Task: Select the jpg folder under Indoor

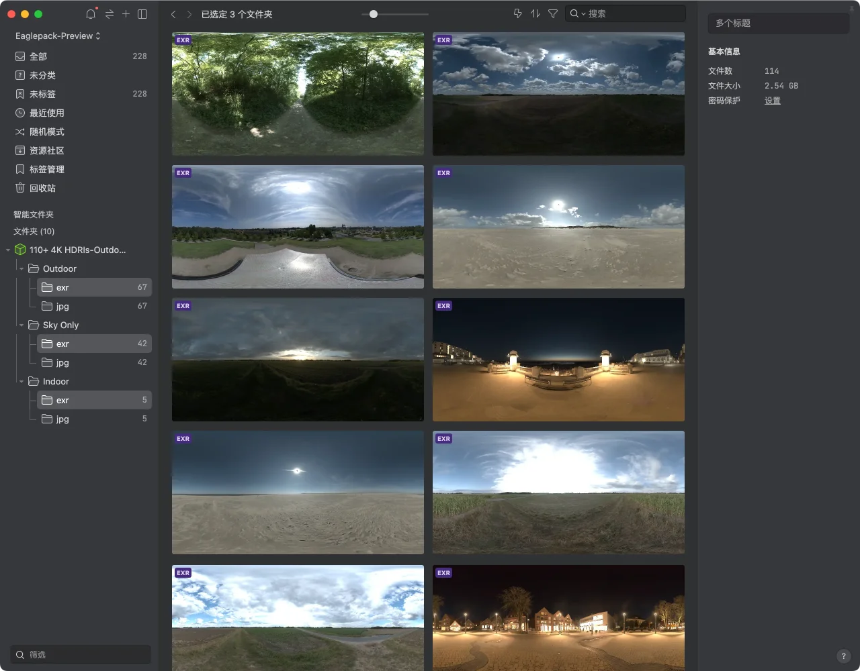Action: tap(94, 419)
